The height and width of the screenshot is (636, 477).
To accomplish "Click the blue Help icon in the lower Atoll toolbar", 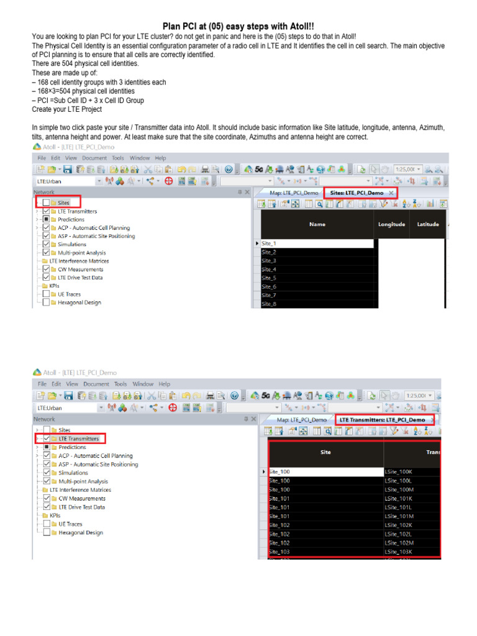I will click(x=234, y=395).
